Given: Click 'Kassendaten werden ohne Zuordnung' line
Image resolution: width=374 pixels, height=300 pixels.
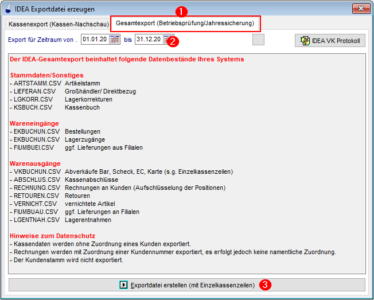Looking at the screenshot, I should 100,244.
